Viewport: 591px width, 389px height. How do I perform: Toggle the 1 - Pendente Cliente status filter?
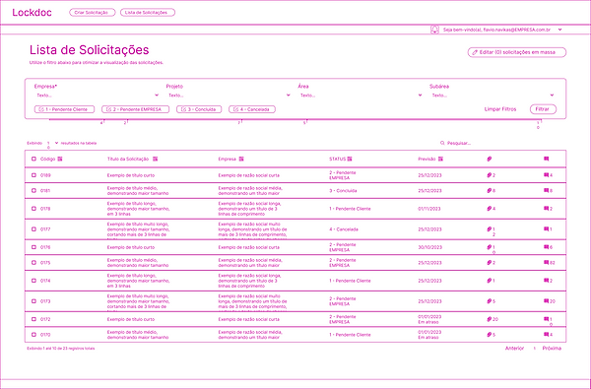pyautogui.click(x=64, y=109)
